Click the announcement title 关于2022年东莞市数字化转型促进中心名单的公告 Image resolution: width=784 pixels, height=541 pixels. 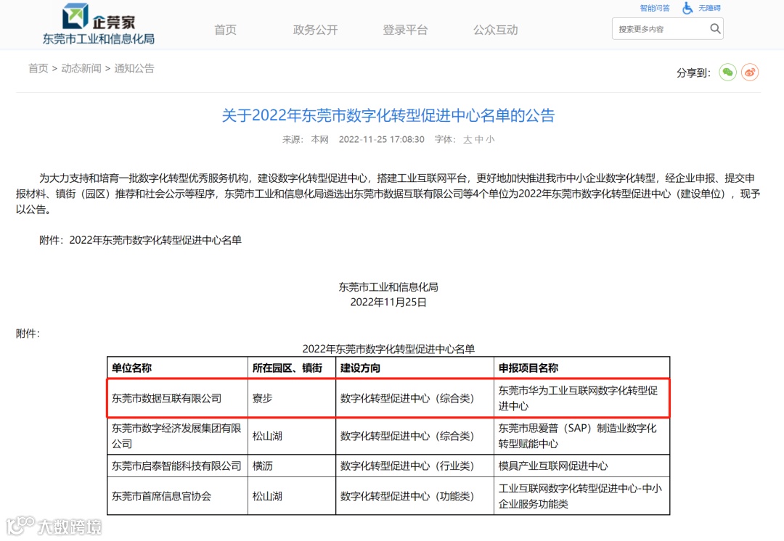[x=388, y=115]
